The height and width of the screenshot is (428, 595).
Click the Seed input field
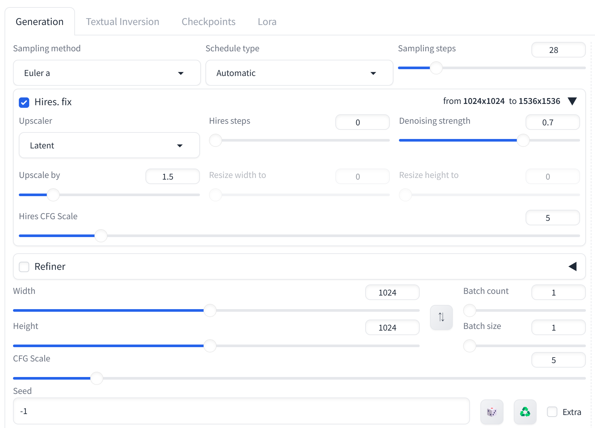click(x=241, y=411)
